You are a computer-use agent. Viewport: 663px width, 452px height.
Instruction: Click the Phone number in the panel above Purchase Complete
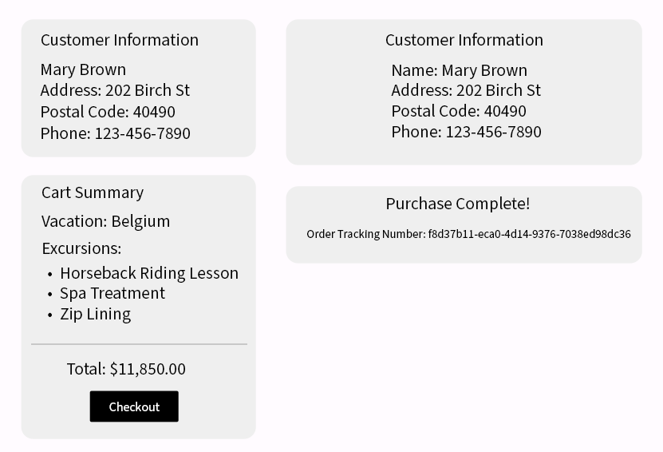(466, 132)
